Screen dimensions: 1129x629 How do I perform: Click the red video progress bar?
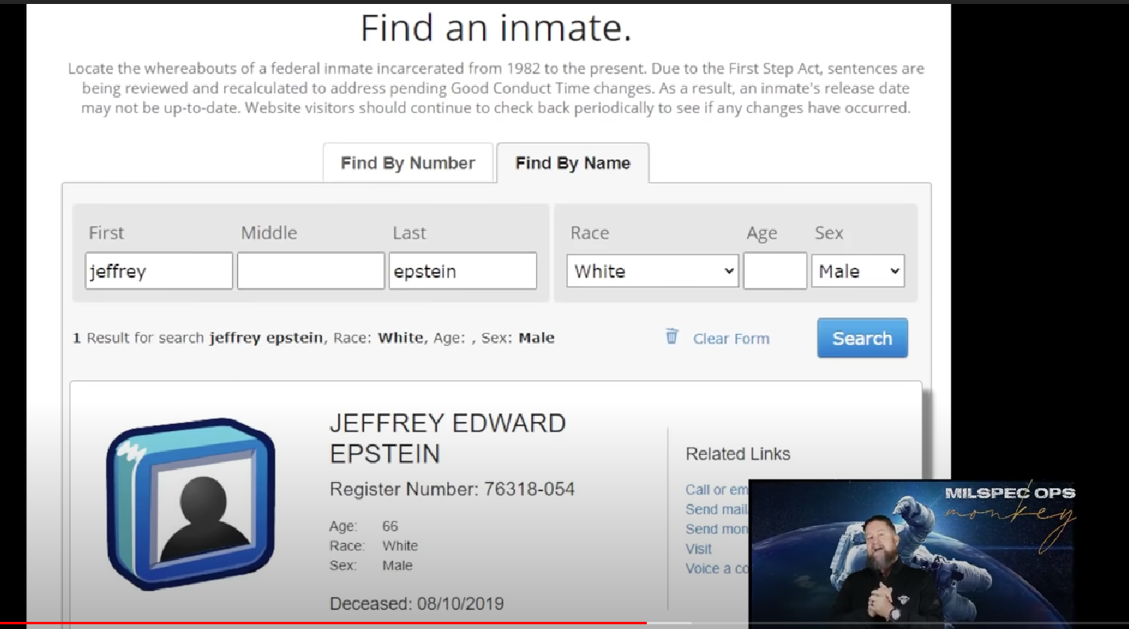(x=323, y=623)
